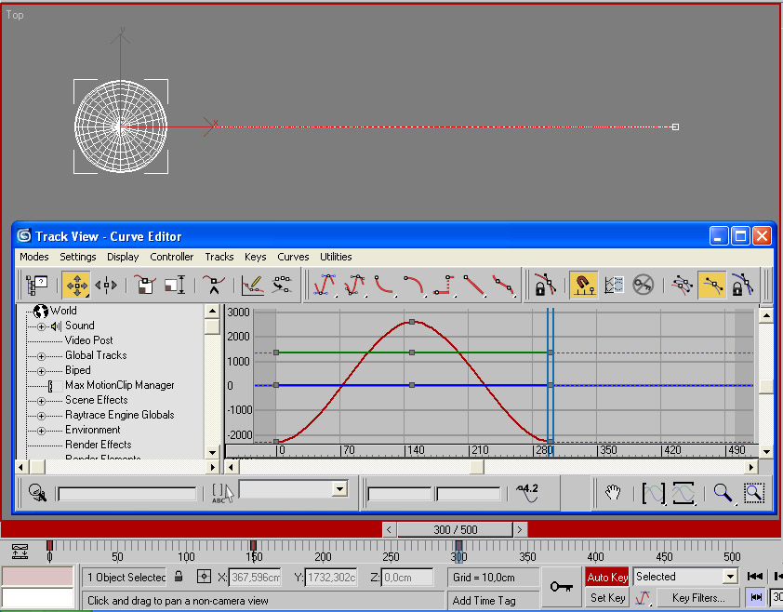Click the Filters icon in Track View toolbar
The width and height of the screenshot is (783, 612).
37,286
